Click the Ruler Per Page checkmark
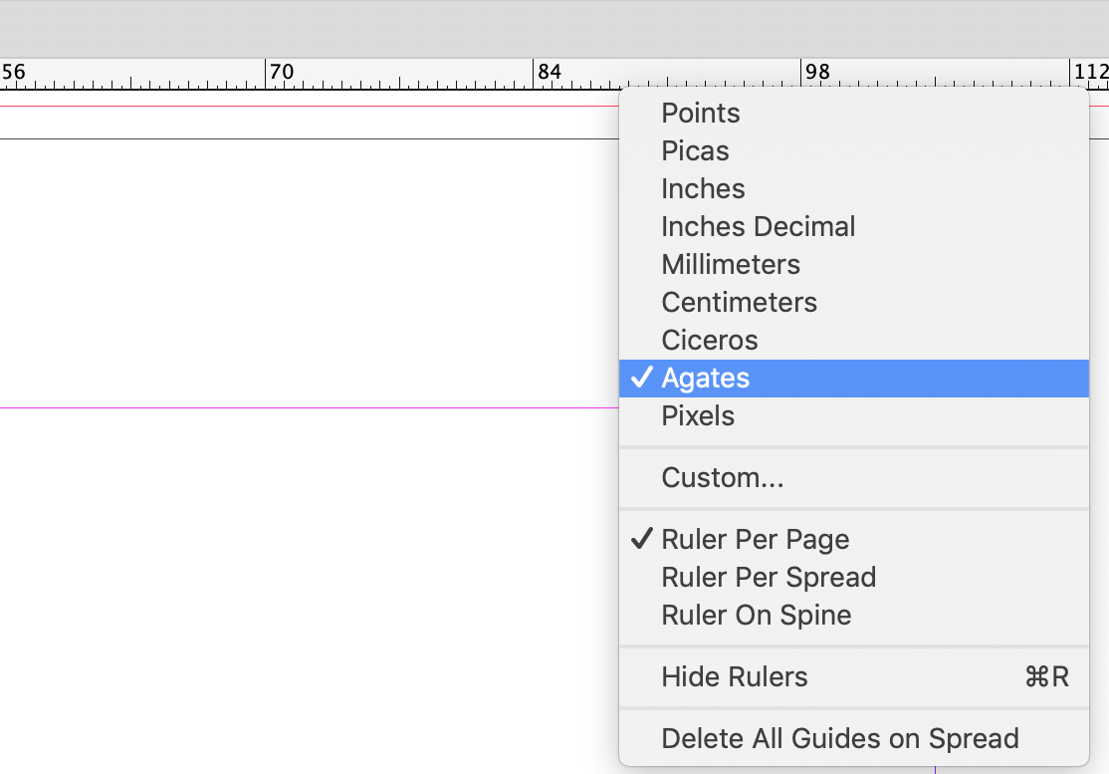 [643, 539]
